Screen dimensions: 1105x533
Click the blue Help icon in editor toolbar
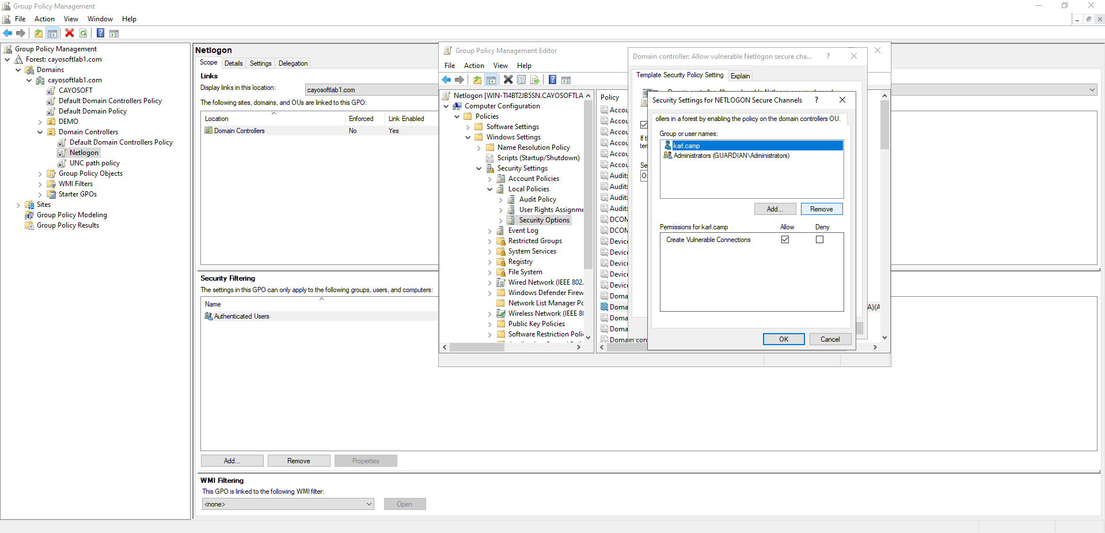[x=552, y=80]
